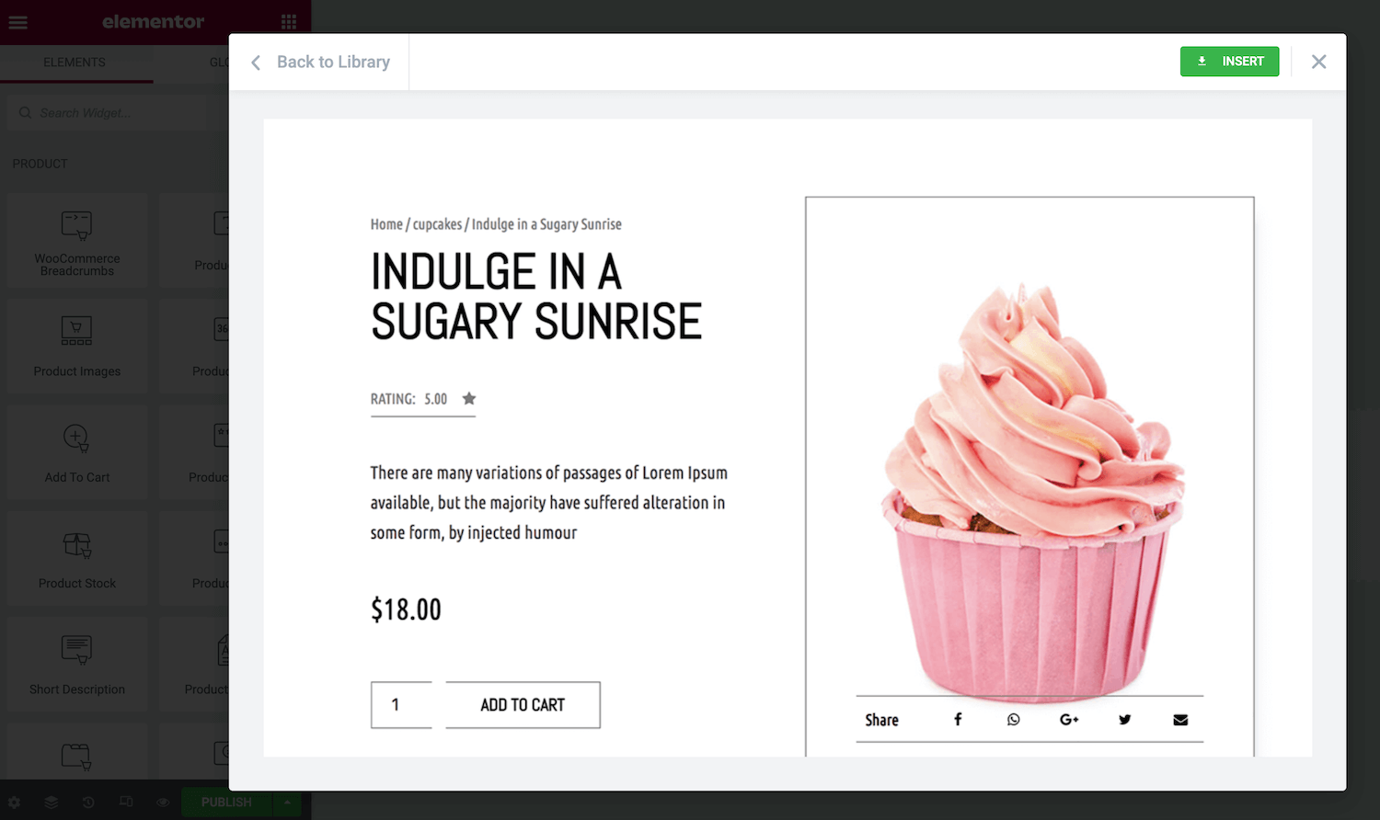
Task: Select the Product Images widget
Action: tap(77, 347)
